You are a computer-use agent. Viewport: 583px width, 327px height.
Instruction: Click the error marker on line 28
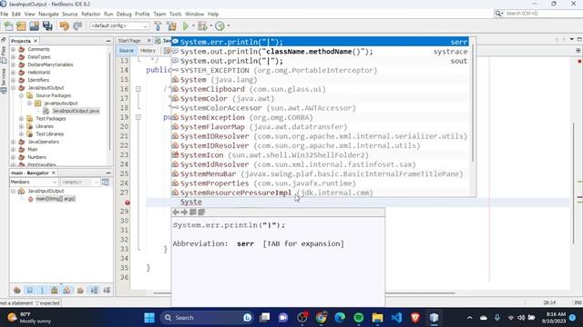click(x=128, y=203)
